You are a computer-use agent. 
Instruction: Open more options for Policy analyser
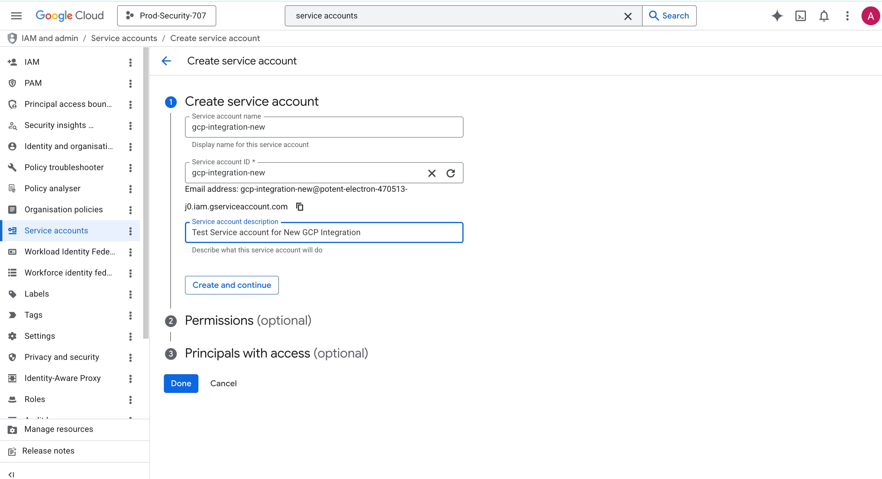point(130,189)
